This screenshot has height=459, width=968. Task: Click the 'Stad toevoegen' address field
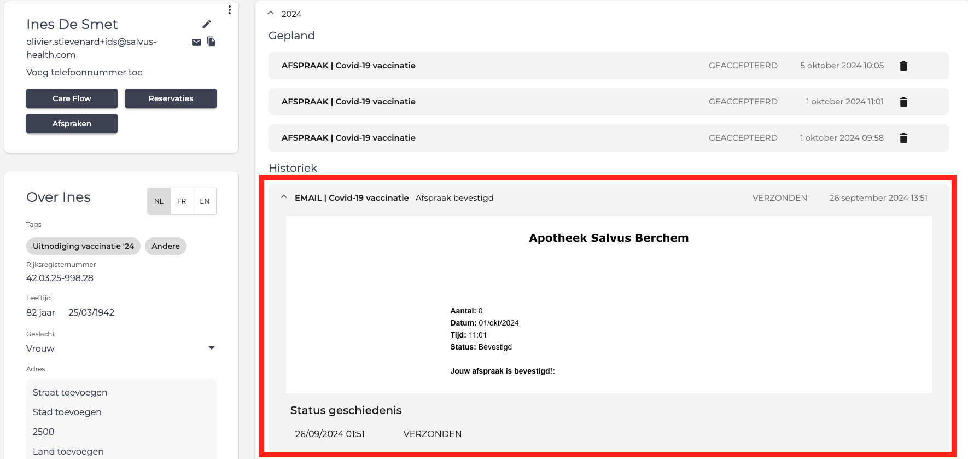pos(67,412)
